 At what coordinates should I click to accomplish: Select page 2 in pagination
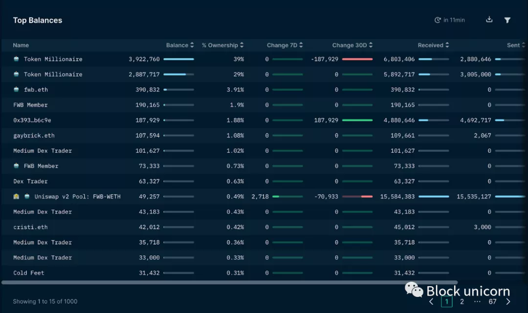[x=462, y=302]
